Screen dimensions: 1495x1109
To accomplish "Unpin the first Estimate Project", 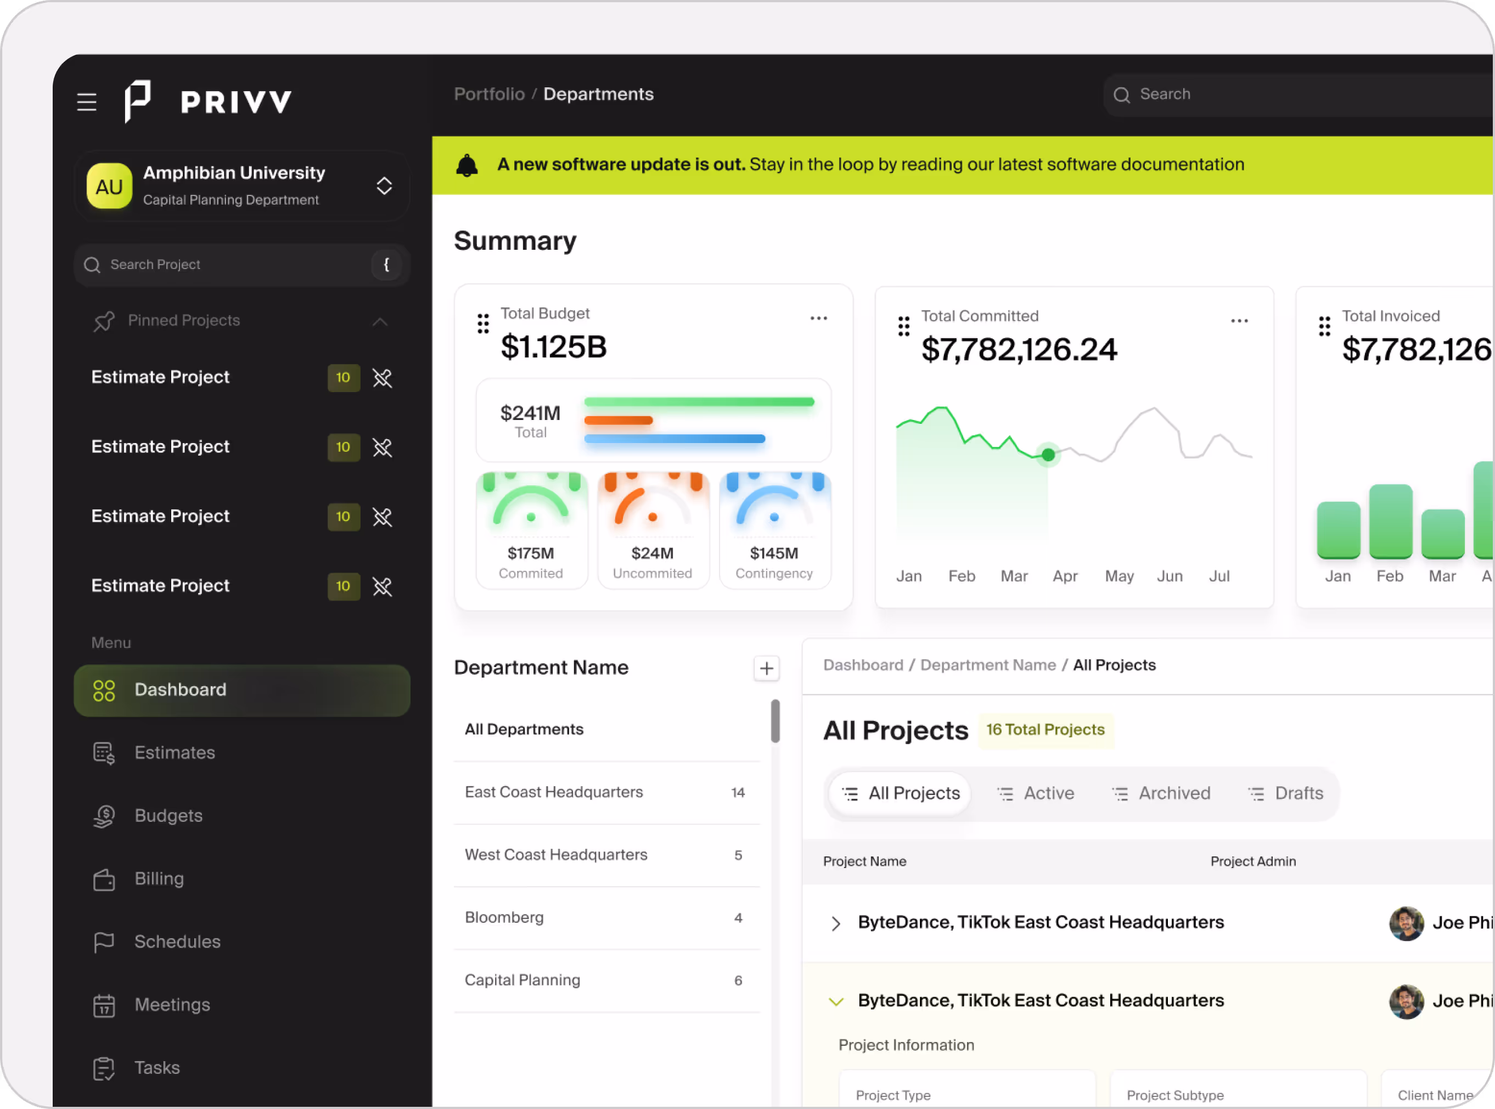I will tap(383, 378).
